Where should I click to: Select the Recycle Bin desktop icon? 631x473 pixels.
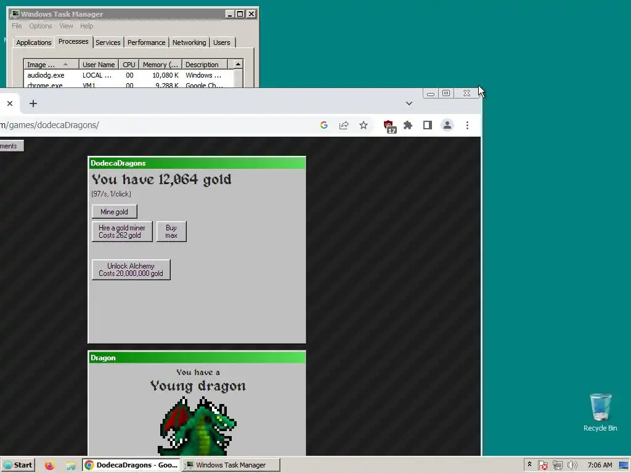click(x=600, y=413)
